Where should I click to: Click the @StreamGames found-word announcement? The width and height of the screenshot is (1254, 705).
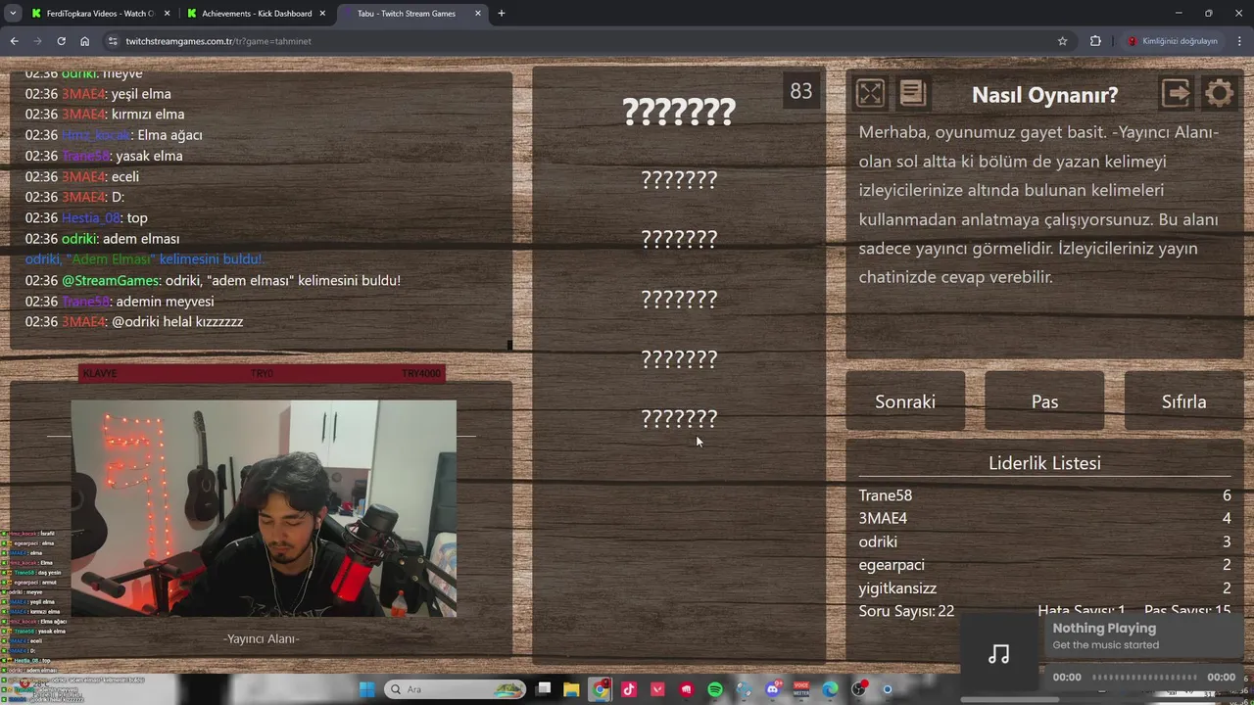pyautogui.click(x=213, y=281)
